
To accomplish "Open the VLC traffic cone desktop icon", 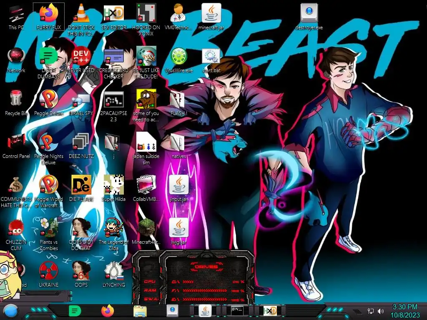I will 81,20.
